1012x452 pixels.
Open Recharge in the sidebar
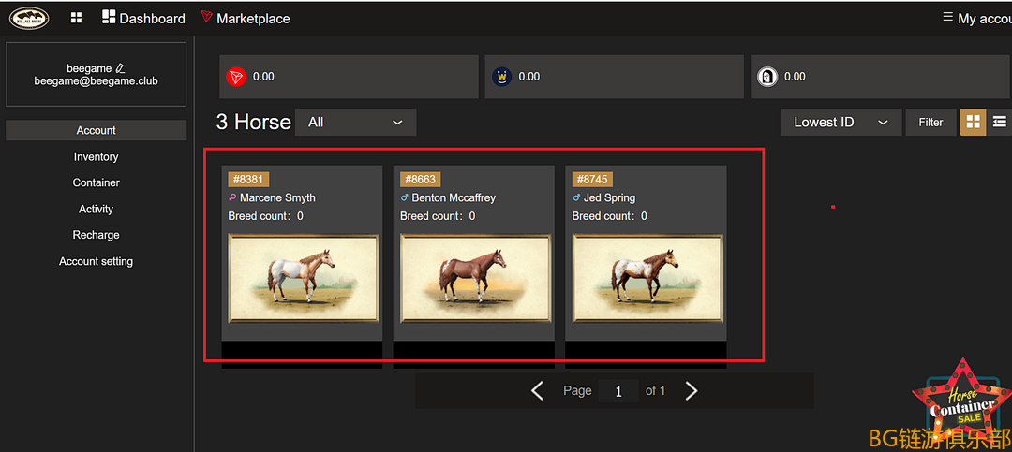[x=97, y=235]
